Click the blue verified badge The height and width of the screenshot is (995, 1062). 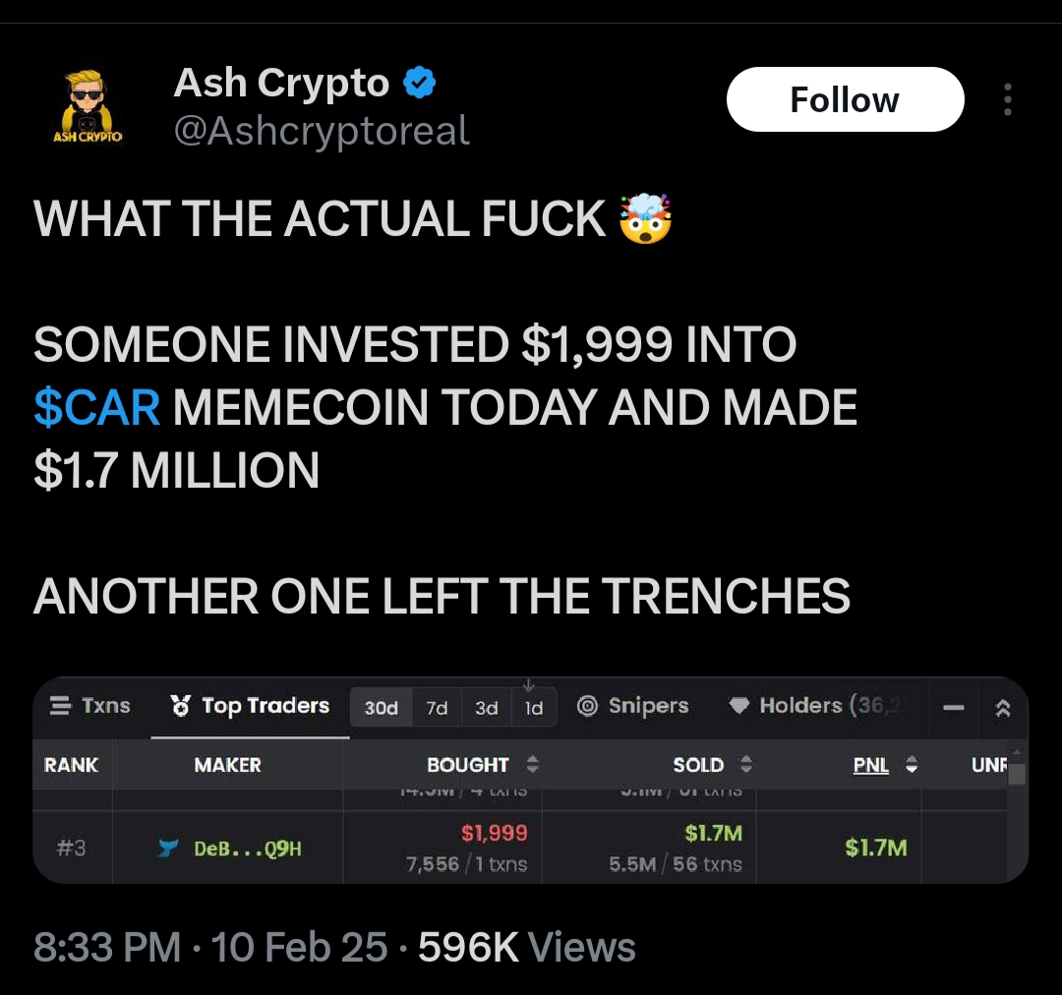coord(420,84)
